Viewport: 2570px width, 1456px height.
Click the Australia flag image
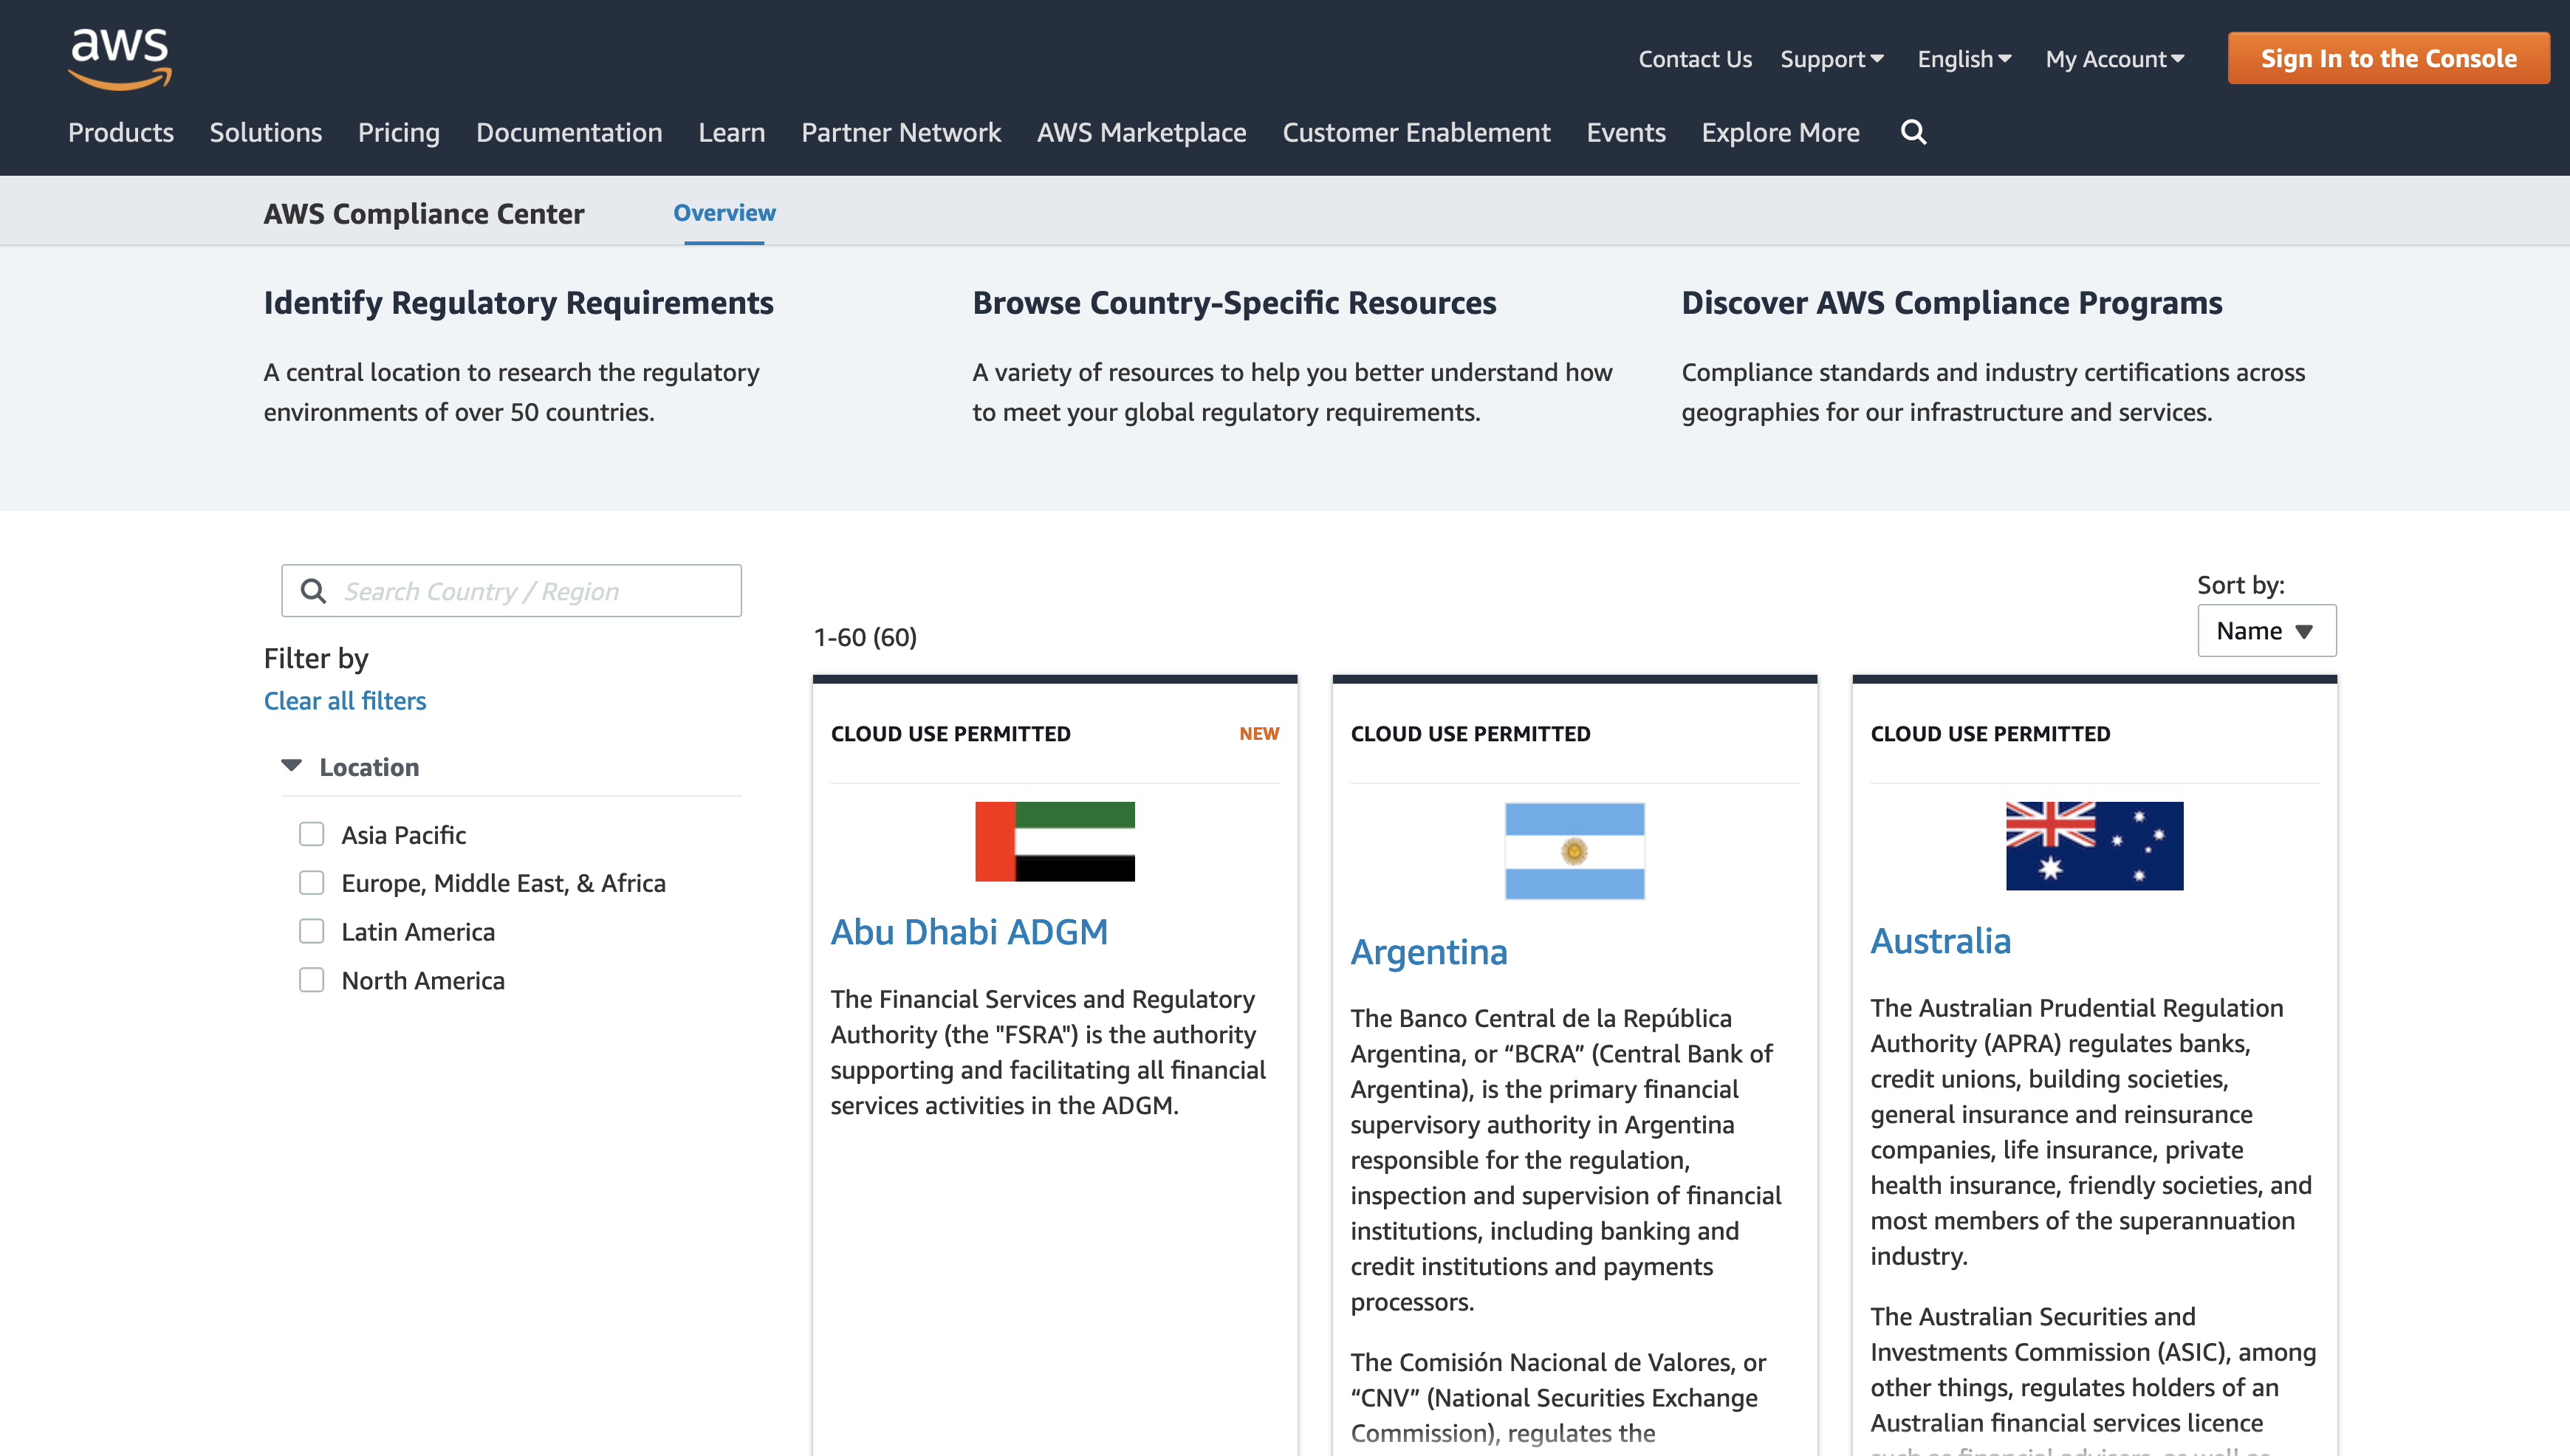tap(2094, 846)
